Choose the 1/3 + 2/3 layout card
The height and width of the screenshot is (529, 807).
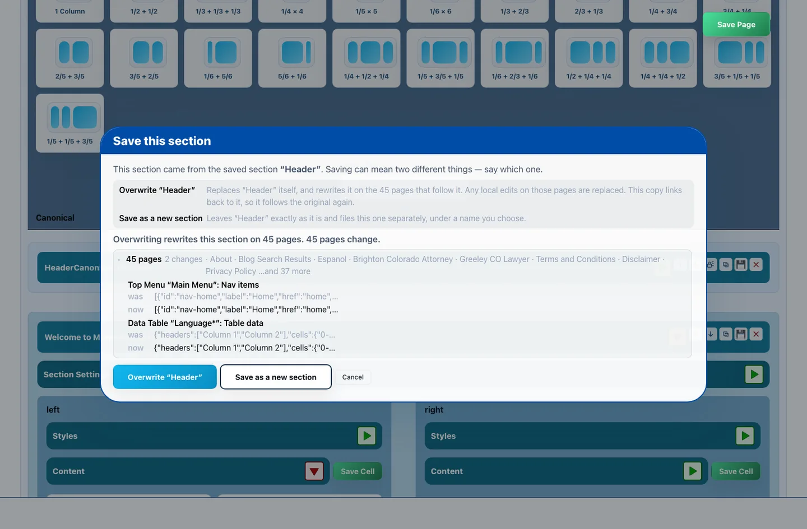point(514,11)
